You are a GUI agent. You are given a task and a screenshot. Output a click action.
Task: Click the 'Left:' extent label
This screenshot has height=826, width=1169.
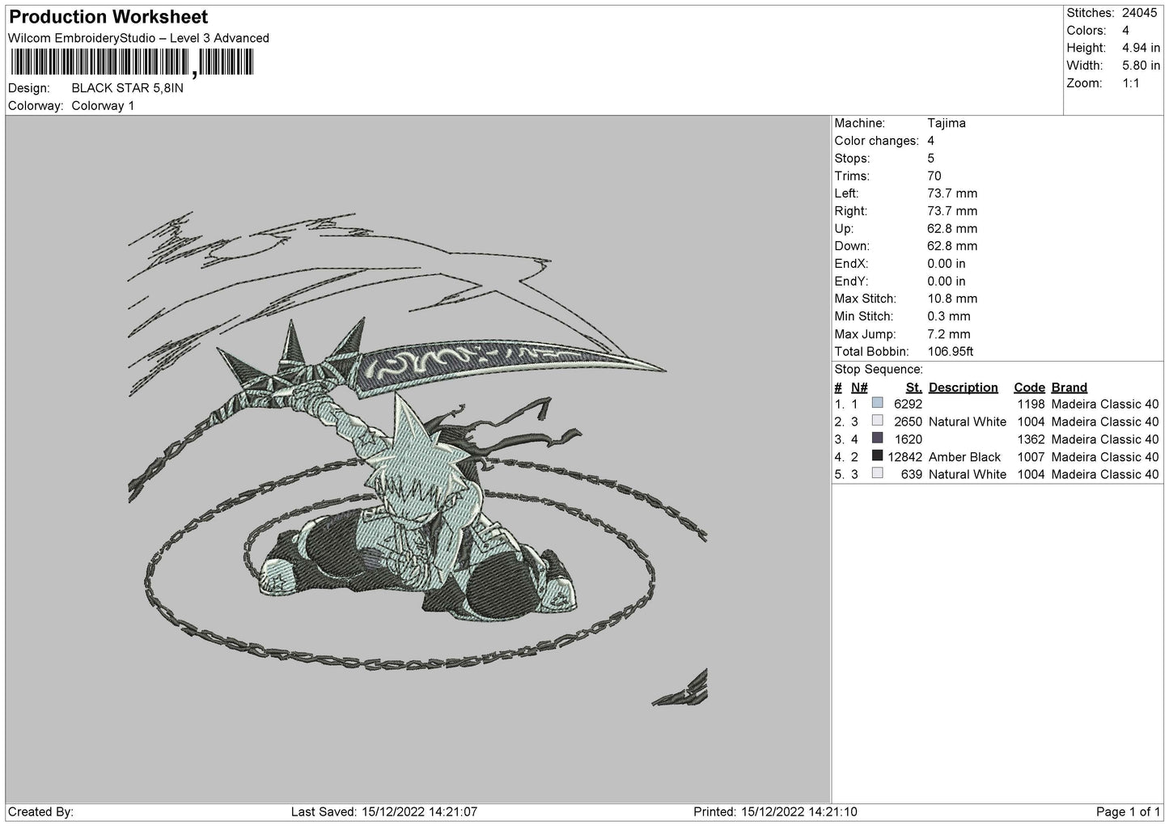tap(847, 193)
